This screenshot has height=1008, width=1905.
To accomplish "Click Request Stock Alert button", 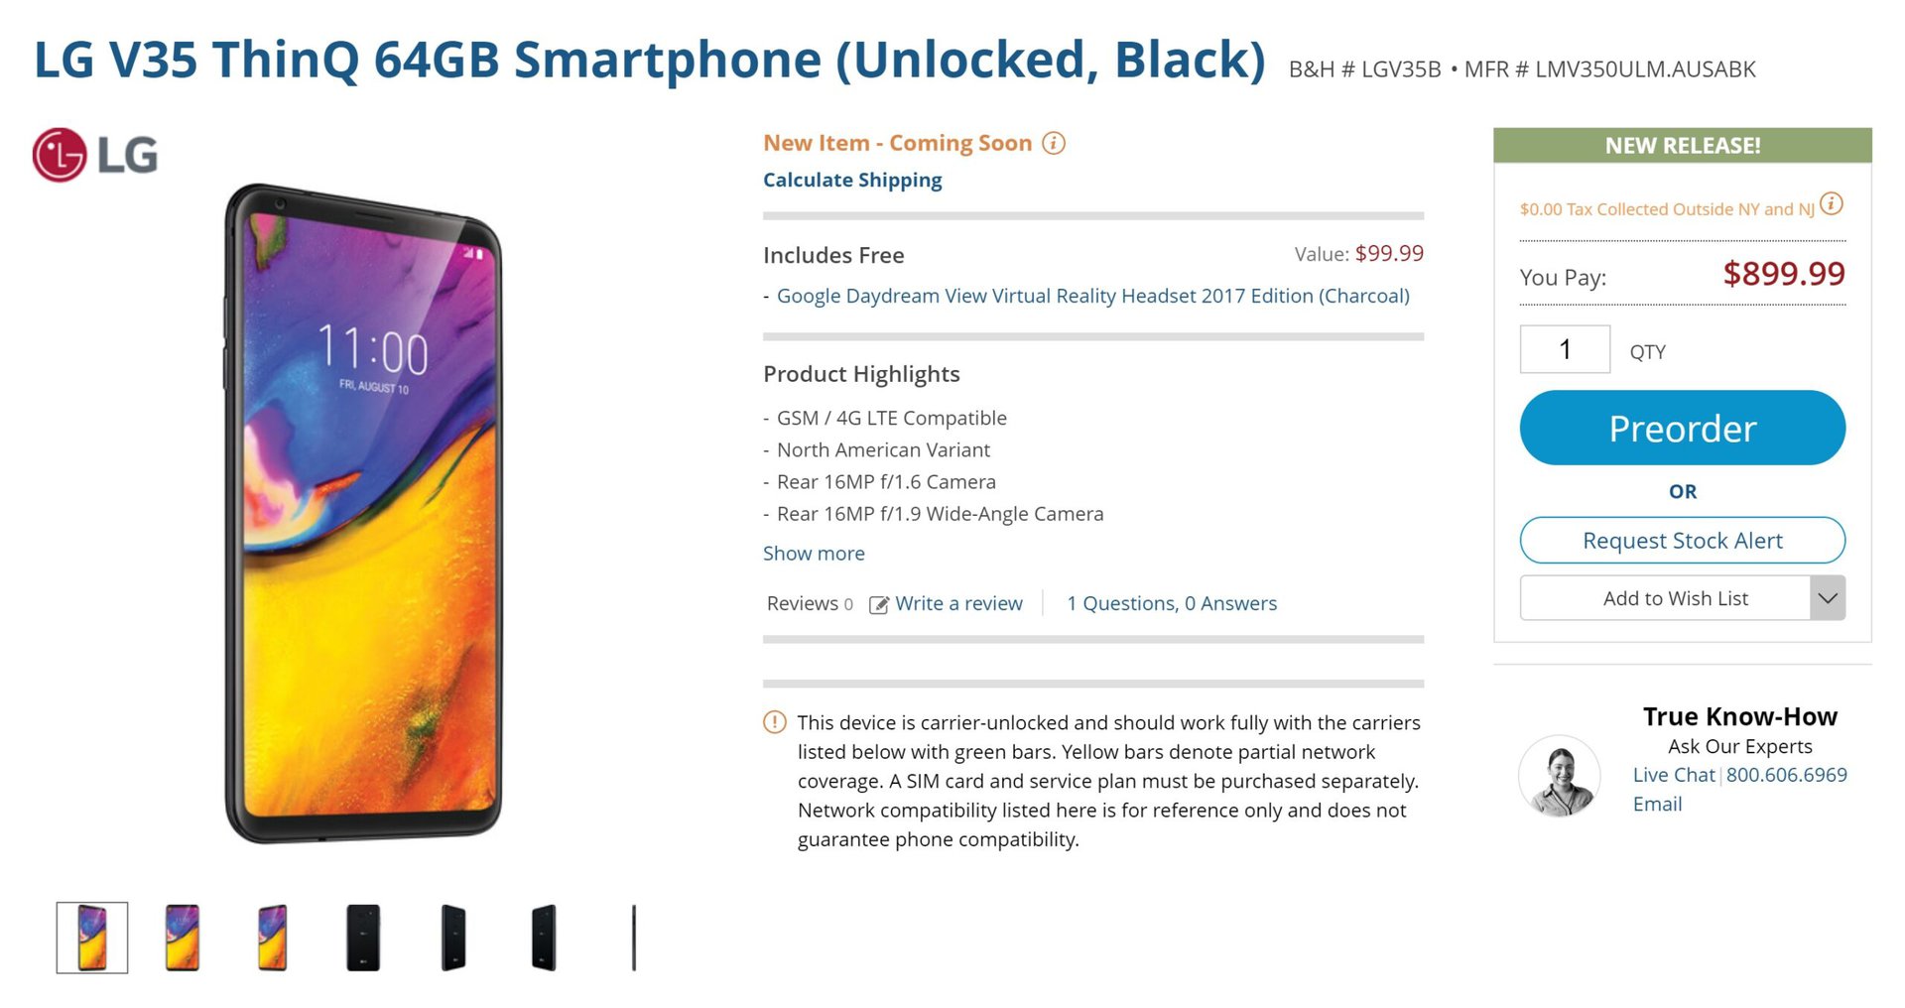I will 1682,541.
